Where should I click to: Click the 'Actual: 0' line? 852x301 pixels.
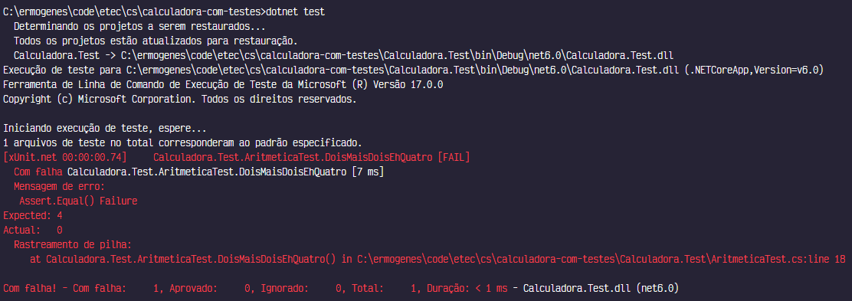(x=33, y=231)
